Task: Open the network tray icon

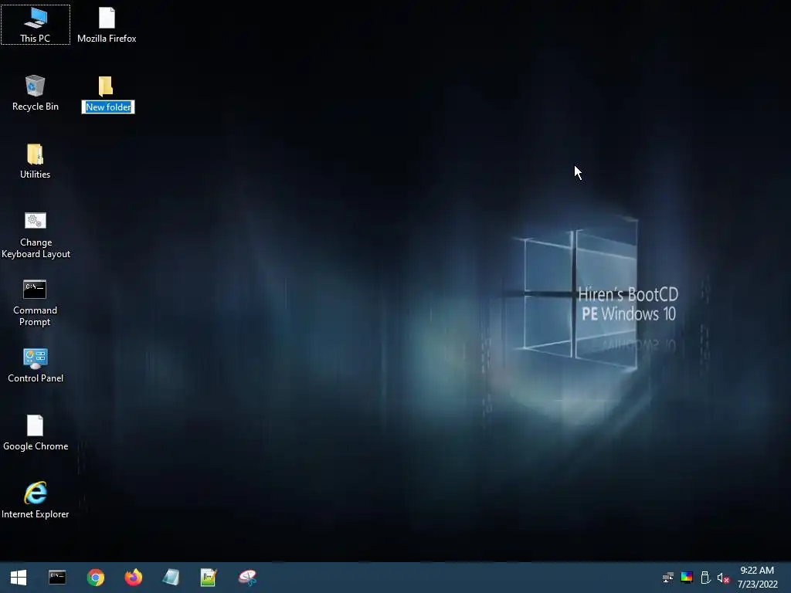Action: [668, 578]
